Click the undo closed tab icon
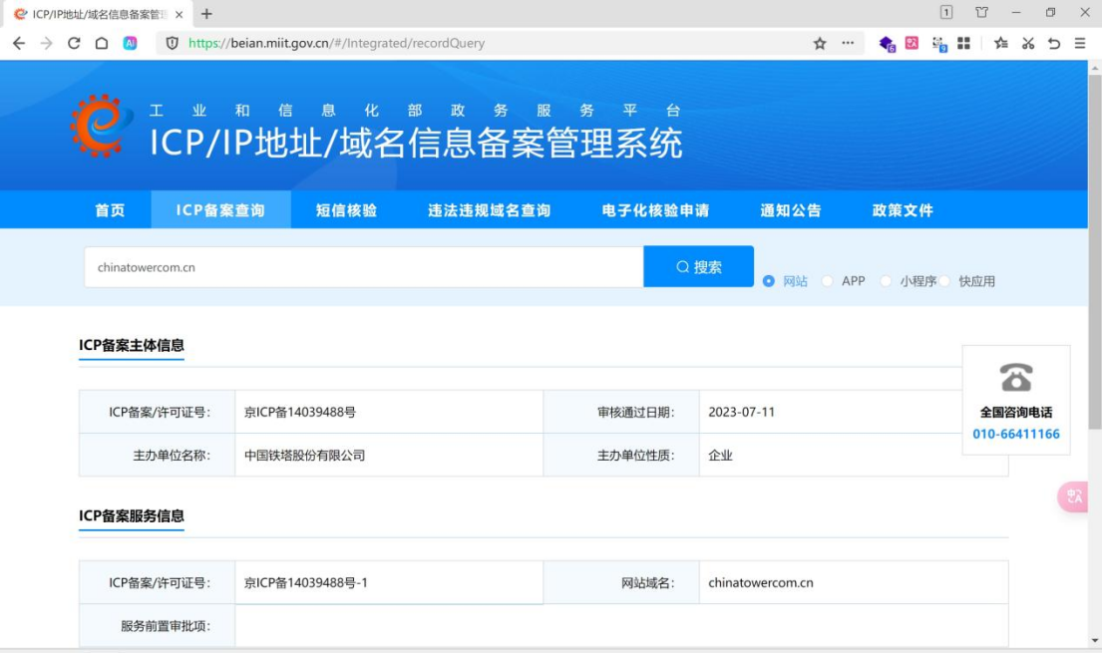 click(x=1054, y=44)
